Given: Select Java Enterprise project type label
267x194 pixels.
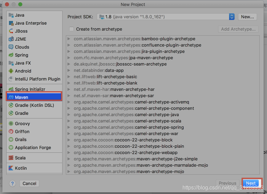Looking at the screenshot, I should (31, 23).
